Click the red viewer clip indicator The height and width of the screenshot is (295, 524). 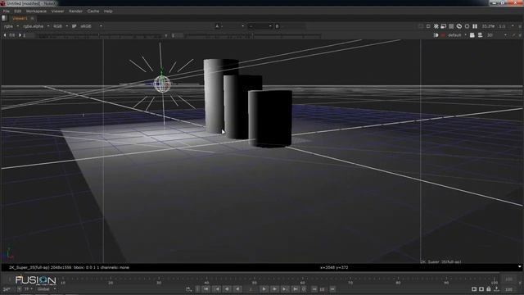(x=443, y=35)
